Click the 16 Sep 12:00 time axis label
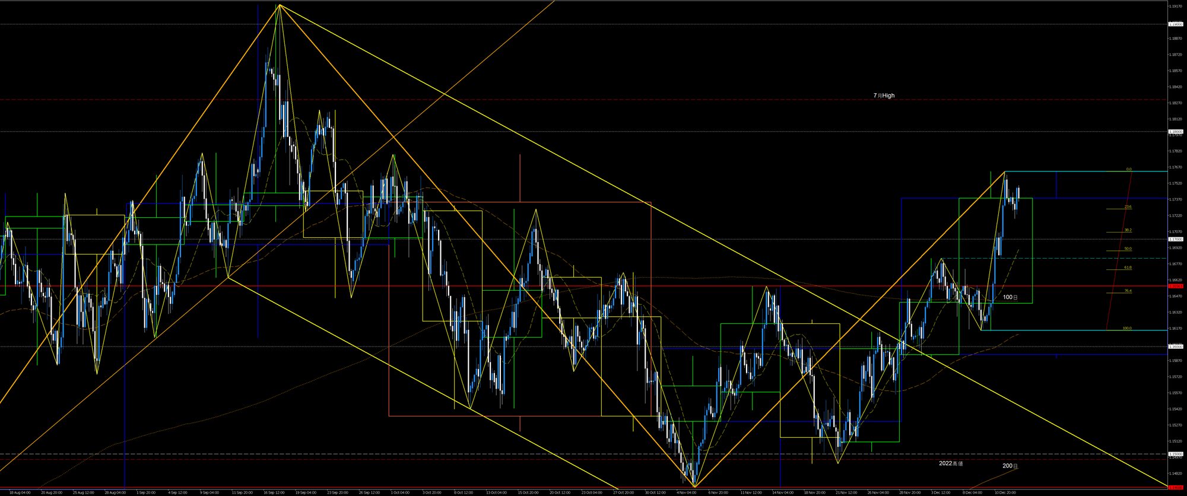1187x496 pixels. [x=274, y=492]
